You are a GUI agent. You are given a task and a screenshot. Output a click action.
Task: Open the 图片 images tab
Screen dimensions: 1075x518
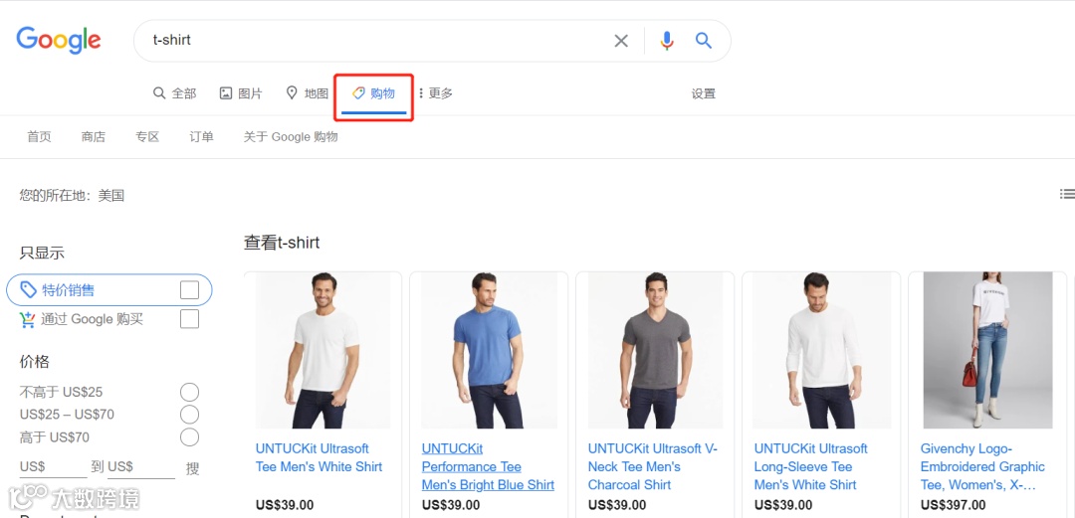241,93
